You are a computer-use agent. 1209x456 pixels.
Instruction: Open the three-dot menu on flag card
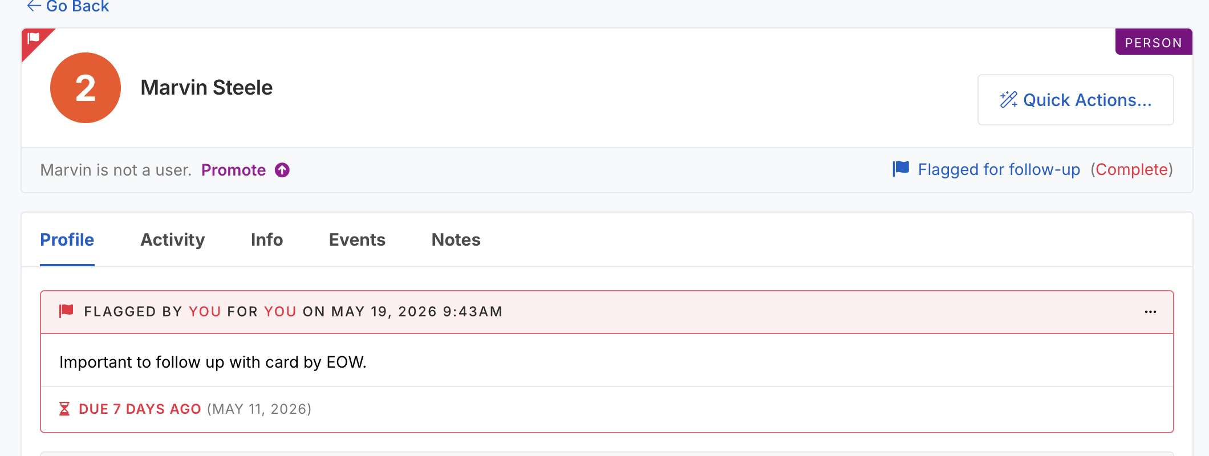pos(1150,312)
